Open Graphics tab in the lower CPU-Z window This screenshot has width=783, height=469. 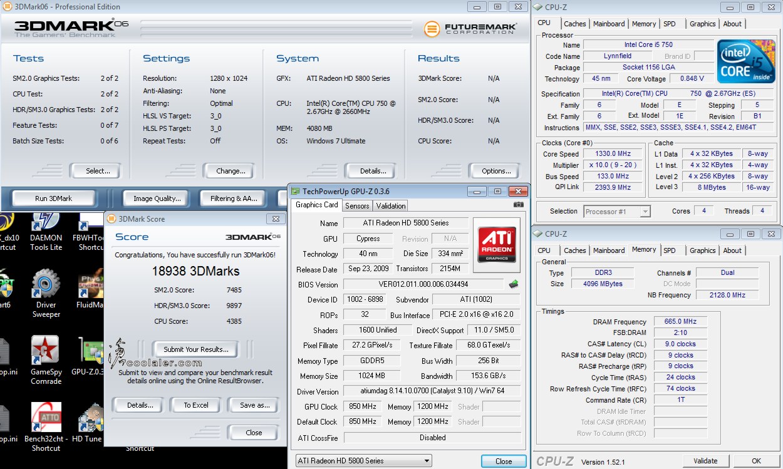702,250
